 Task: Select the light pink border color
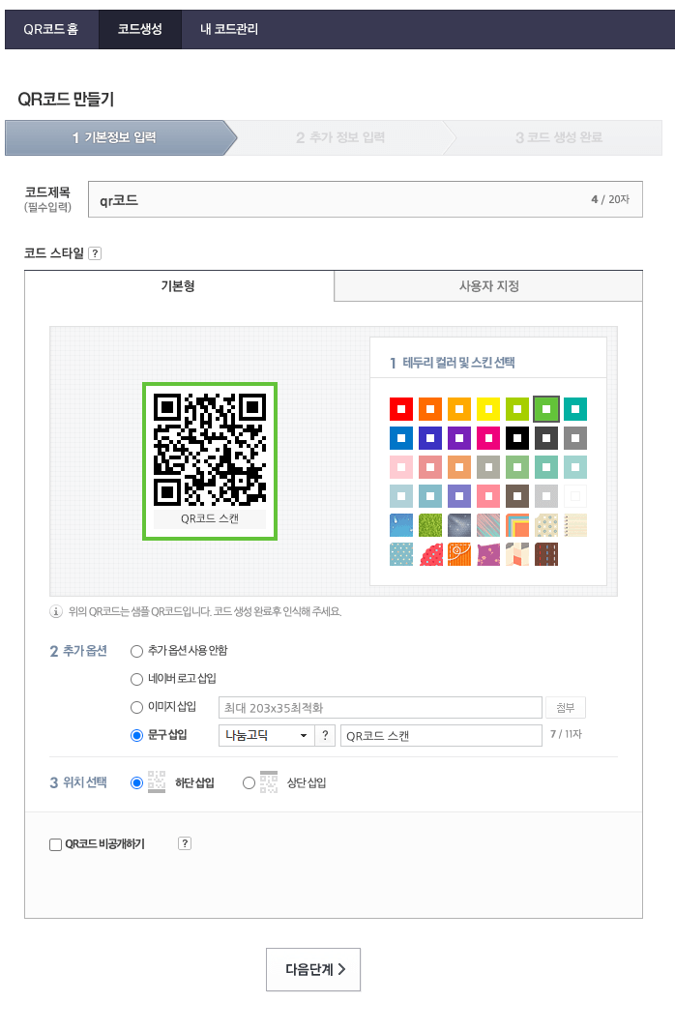pyautogui.click(x=401, y=467)
